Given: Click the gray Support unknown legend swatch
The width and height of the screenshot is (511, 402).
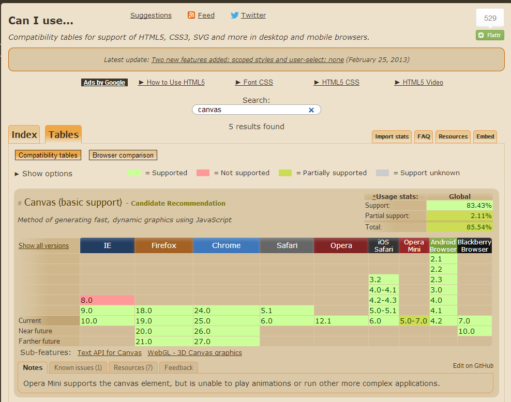Looking at the screenshot, I should point(383,173).
